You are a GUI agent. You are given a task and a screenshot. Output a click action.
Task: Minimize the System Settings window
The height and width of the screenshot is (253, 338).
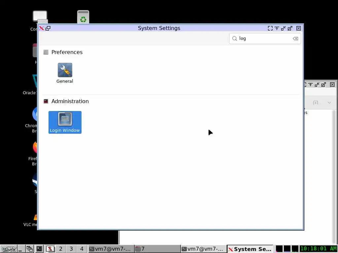pos(283,28)
